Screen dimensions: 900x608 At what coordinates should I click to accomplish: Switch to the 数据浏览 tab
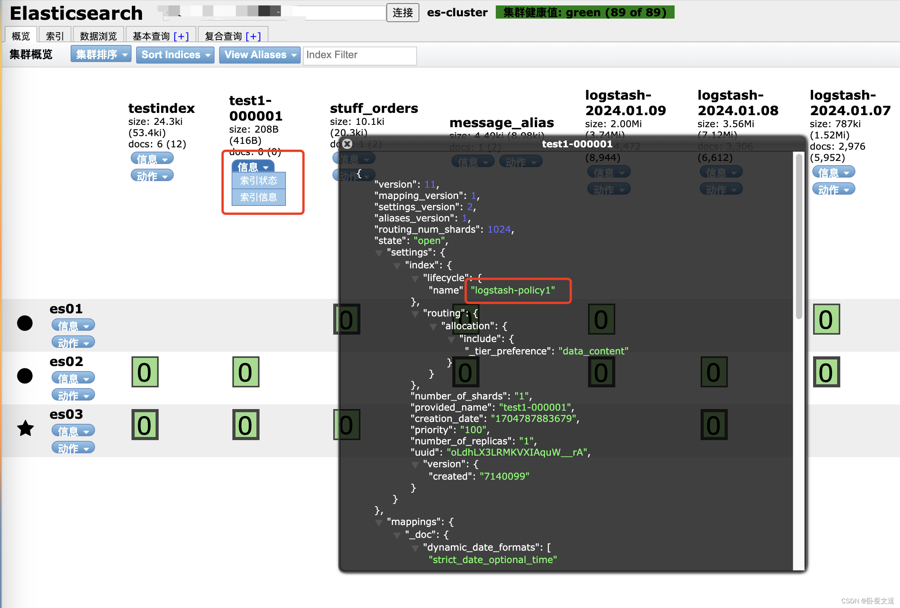coord(99,36)
